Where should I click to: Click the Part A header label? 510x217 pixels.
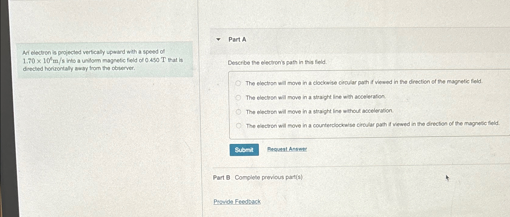[238, 40]
